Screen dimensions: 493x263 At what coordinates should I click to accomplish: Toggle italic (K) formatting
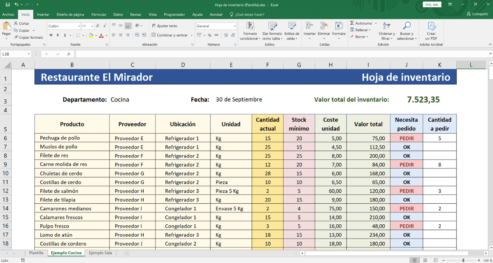(x=58, y=35)
